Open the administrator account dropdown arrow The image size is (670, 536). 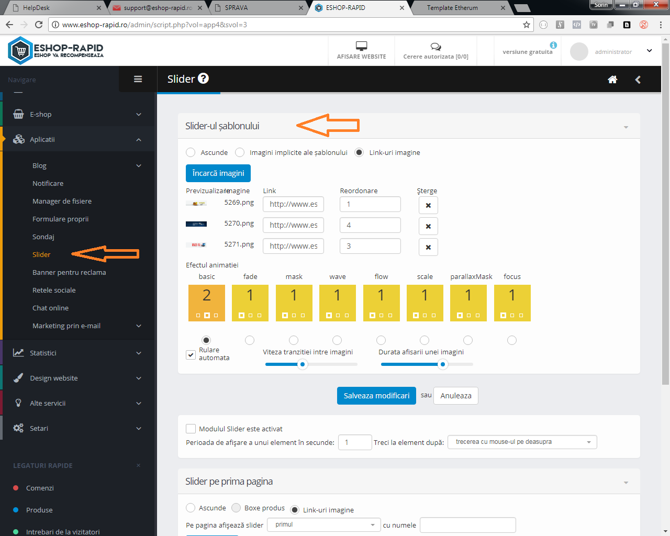coord(650,51)
